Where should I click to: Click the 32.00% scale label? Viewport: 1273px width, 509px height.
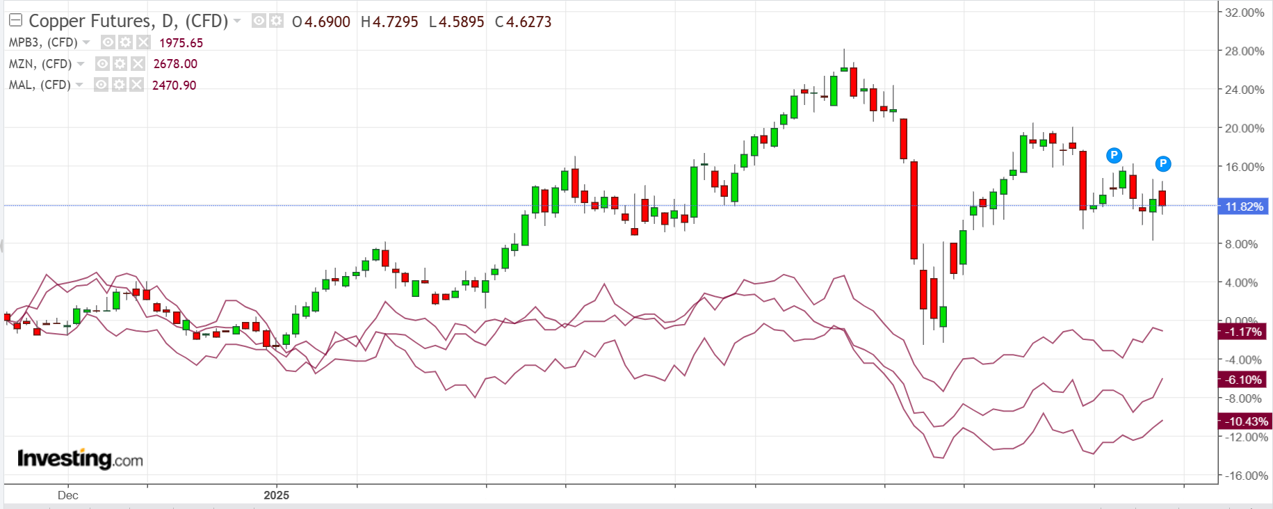(x=1244, y=13)
